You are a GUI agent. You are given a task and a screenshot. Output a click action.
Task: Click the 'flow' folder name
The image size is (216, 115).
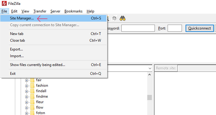[x=40, y=107]
